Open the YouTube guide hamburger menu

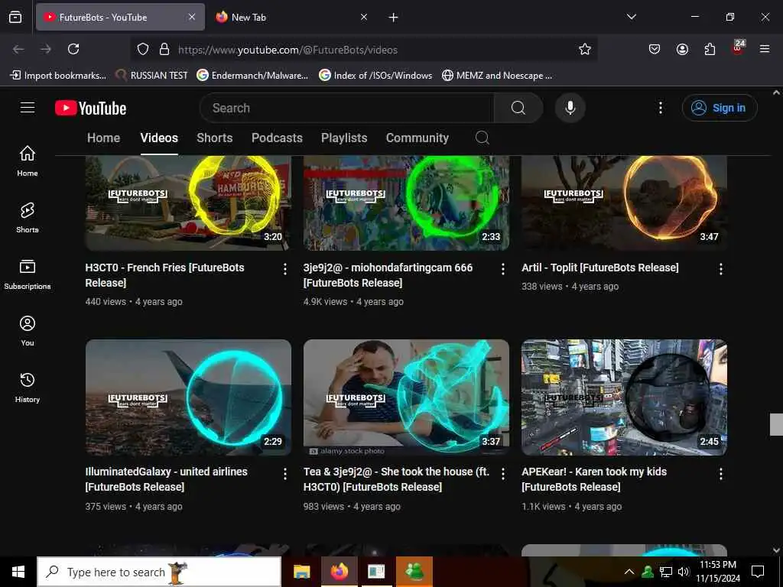click(28, 108)
